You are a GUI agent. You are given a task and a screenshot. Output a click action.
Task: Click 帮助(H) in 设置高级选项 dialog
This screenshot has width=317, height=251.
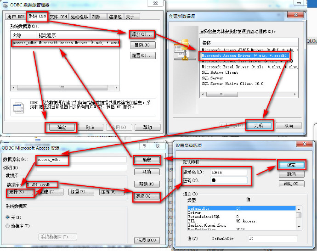click(x=292, y=184)
